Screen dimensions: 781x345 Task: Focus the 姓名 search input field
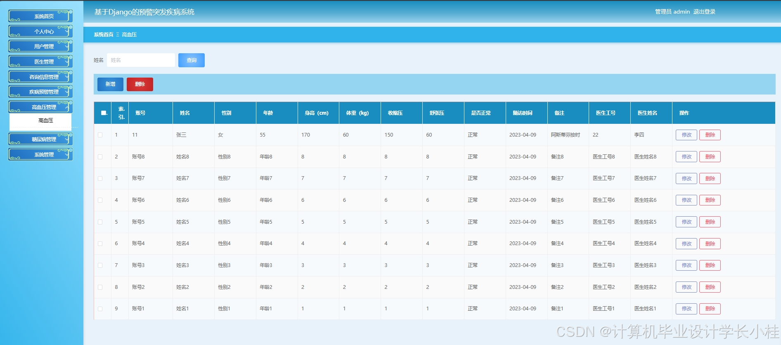(x=141, y=60)
